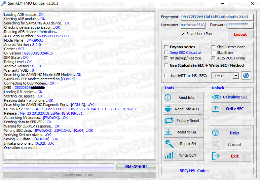Click 'Initializing phone' log line
The height and width of the screenshot is (180, 260).
pyautogui.click(x=29, y=143)
